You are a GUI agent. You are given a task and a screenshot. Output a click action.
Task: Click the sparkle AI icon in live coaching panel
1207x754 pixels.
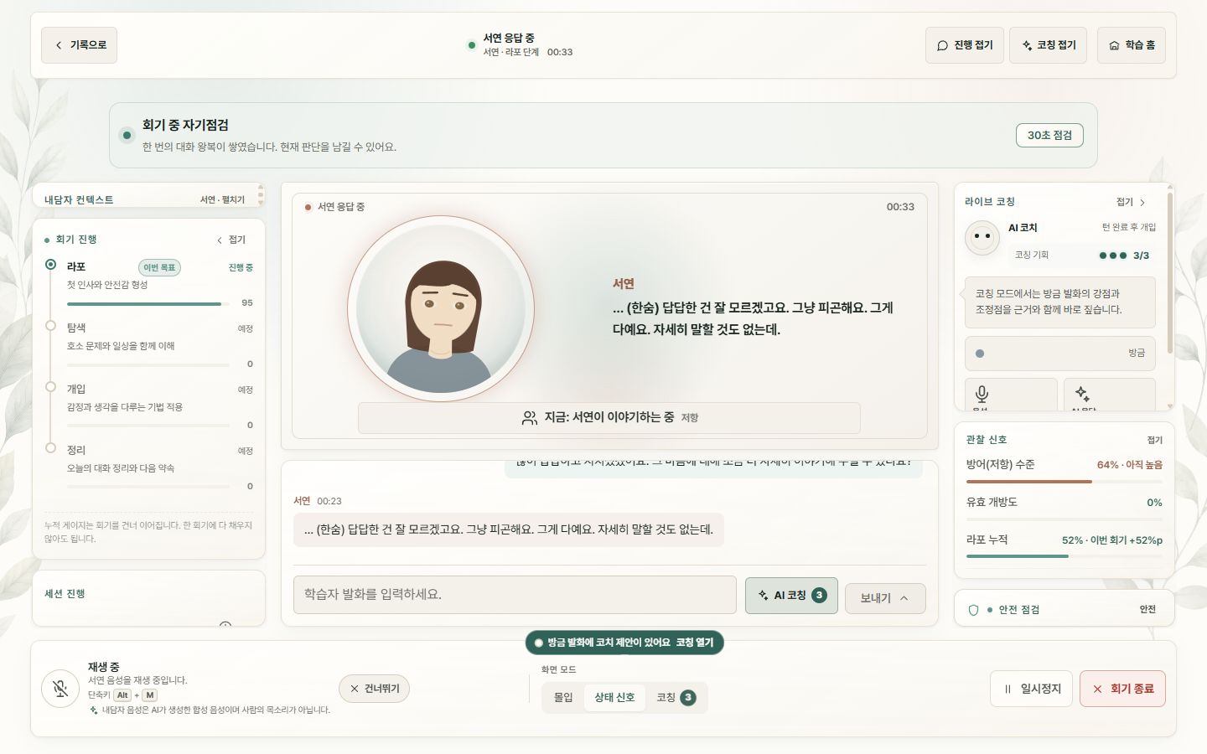pyautogui.click(x=1082, y=393)
